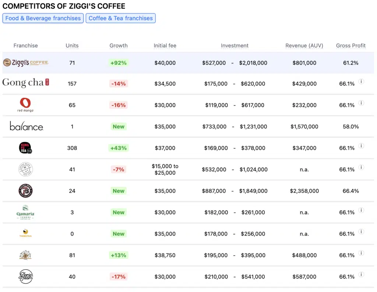The width and height of the screenshot is (377, 292).
Task: Select the Red Mango logo
Action: pos(26,105)
